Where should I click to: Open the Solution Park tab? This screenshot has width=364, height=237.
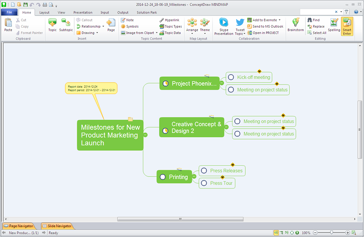[146, 12]
